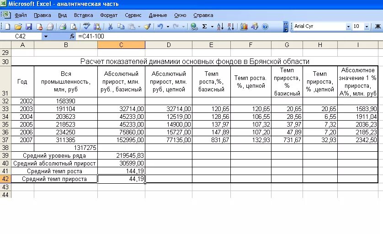
Task: Create a new blank workbook
Action: pyautogui.click(x=7, y=27)
